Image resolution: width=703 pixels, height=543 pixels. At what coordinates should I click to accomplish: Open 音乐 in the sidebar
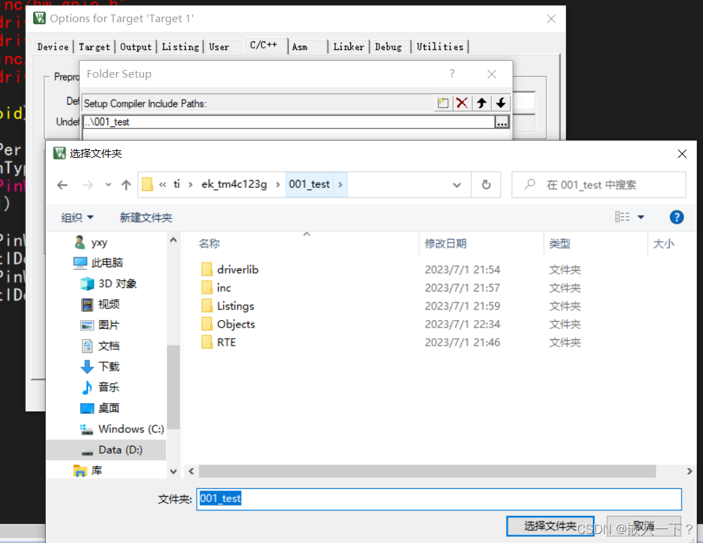tap(100, 387)
